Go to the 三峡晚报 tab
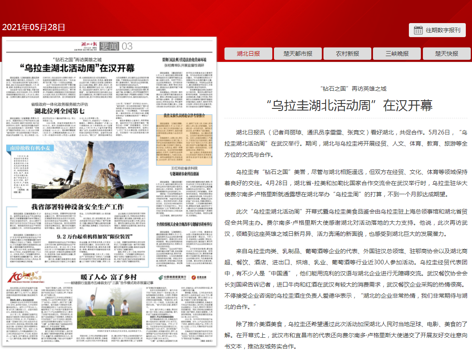The width and height of the screenshot is (472, 355). (x=397, y=54)
